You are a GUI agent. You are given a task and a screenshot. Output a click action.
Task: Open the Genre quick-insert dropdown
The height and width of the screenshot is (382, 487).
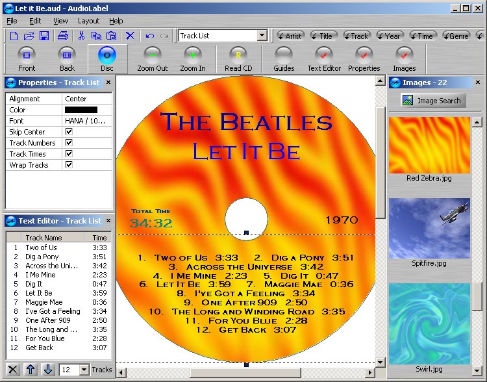point(456,36)
